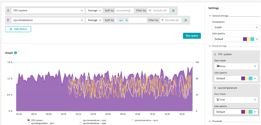Screen dimensions: 261x125
Task: Click the Graph info icon
Action: tap(15, 53)
